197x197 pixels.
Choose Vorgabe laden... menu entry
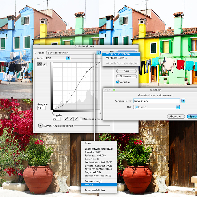[x=121, y=58]
